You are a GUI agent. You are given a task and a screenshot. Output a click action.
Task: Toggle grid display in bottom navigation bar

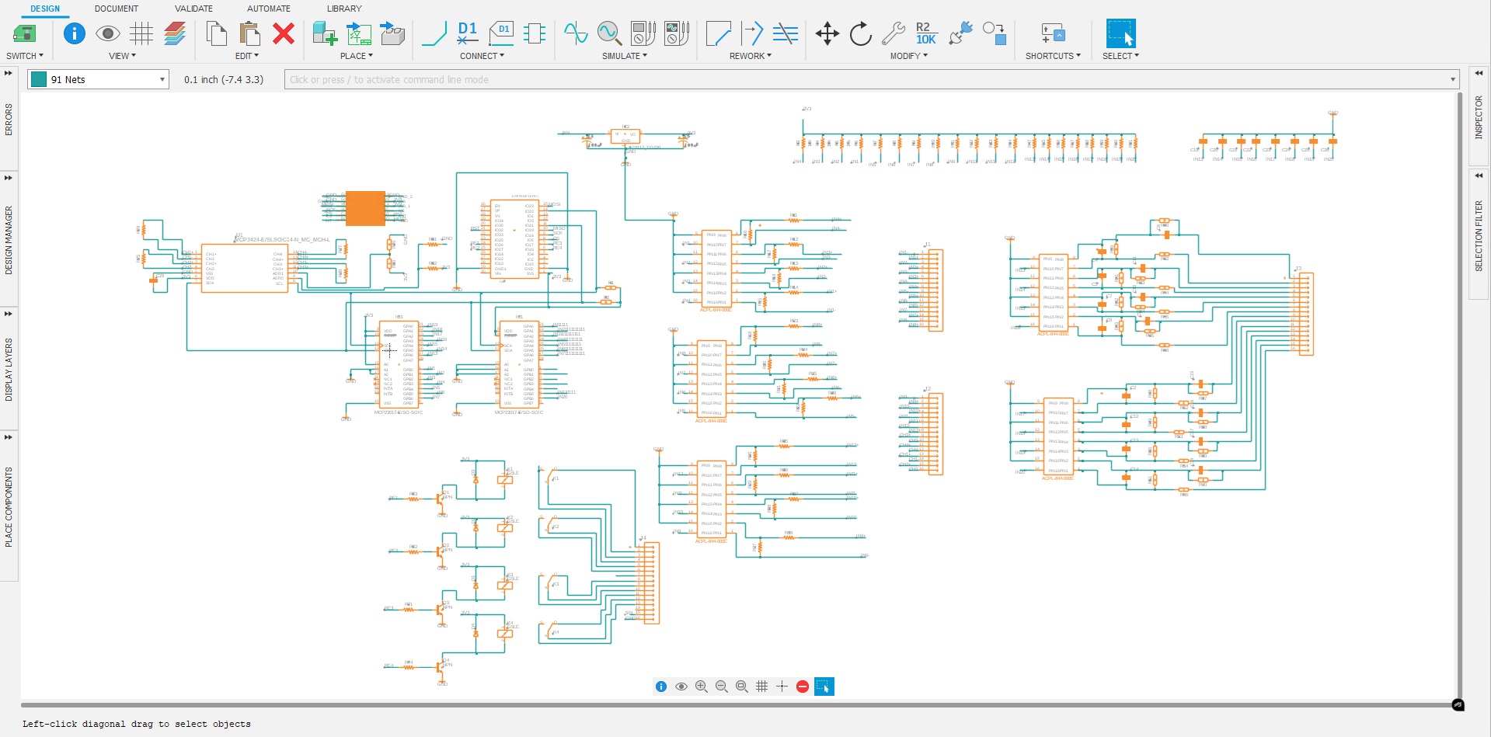coord(762,687)
